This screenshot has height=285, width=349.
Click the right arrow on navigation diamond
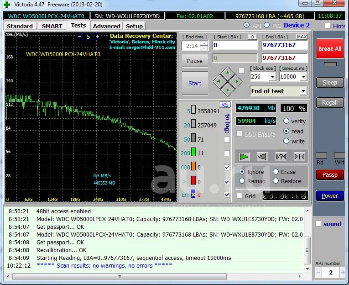click(237, 82)
